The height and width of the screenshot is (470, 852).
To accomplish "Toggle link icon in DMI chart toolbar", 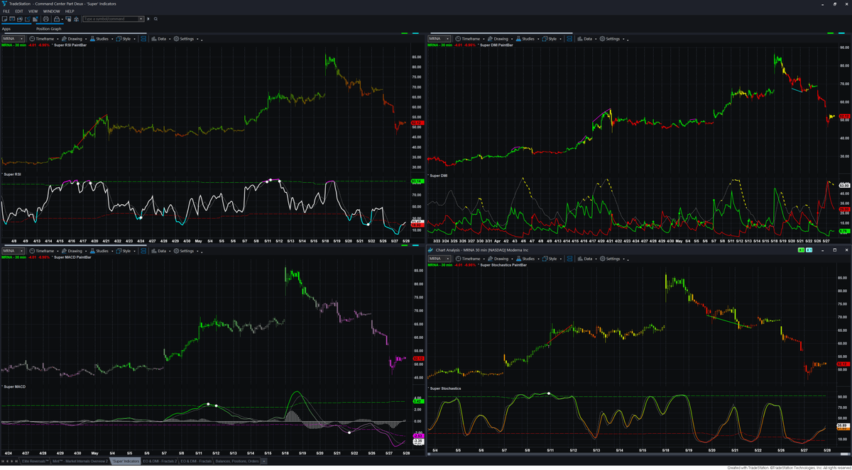I will [x=569, y=39].
